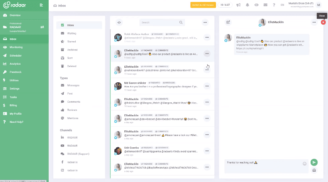Open the emoji picker in the reply box
Viewport: 328px width, 182px height.
(x=304, y=163)
